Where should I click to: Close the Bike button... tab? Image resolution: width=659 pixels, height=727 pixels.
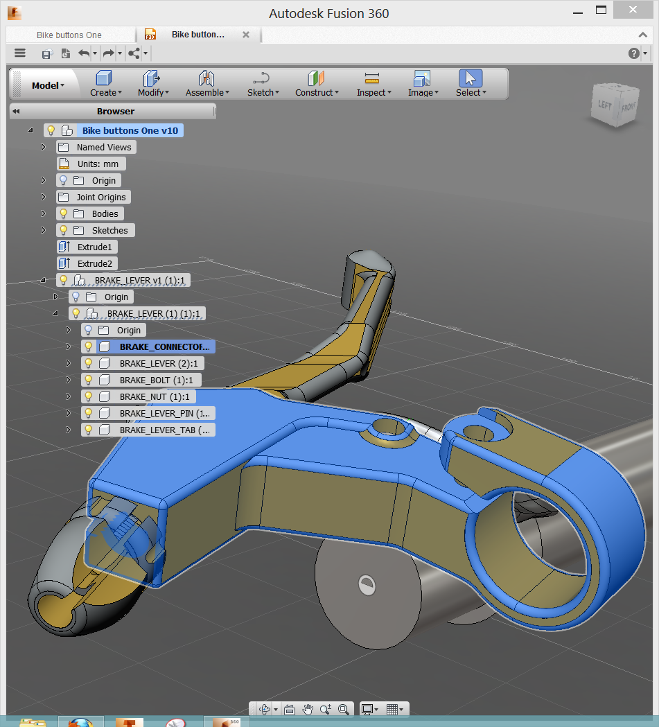[x=246, y=35]
